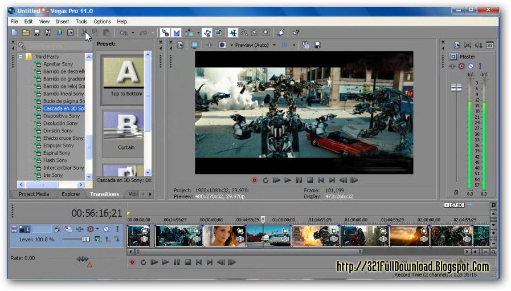Select the Cascada en 3D Sony transition
Image resolution: width=511 pixels, height=291 pixels.
64,108
